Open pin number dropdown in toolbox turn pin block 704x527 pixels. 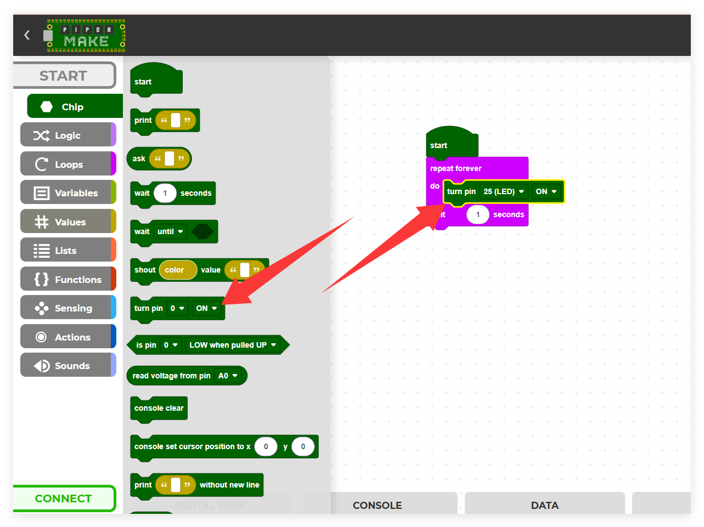177,308
